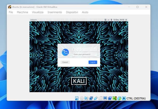This screenshot has height=109, width=158.
Task: Open the session menu icon in Kali top bar
Action: click(x=105, y=20)
